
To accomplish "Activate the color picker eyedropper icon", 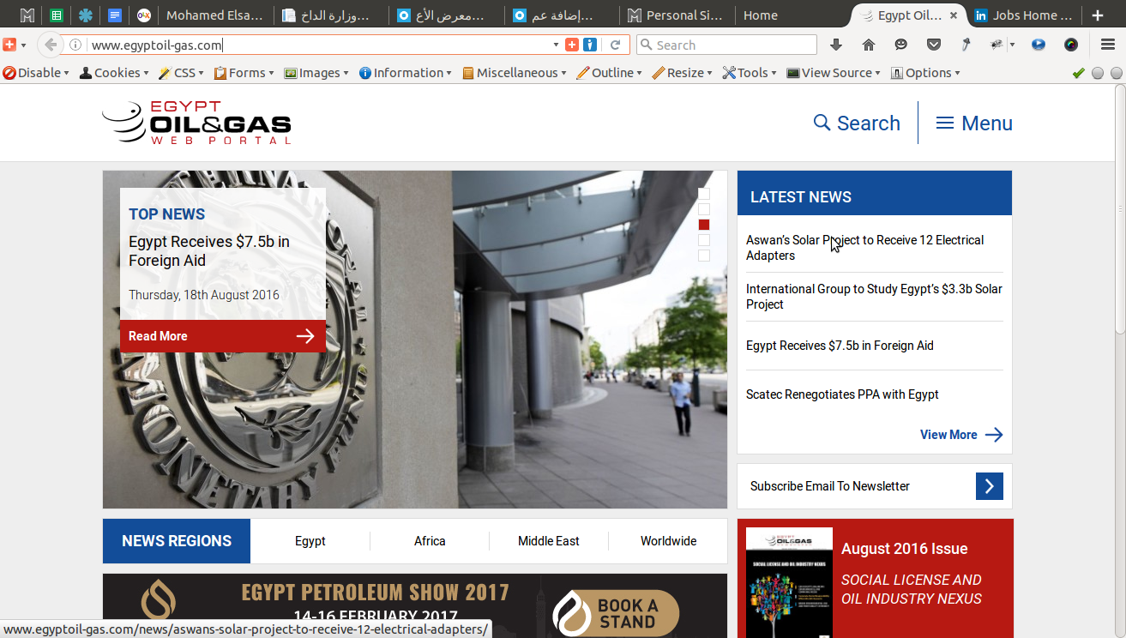I will [966, 45].
